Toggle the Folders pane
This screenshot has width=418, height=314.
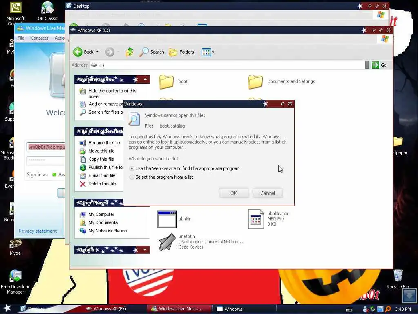coord(182,52)
